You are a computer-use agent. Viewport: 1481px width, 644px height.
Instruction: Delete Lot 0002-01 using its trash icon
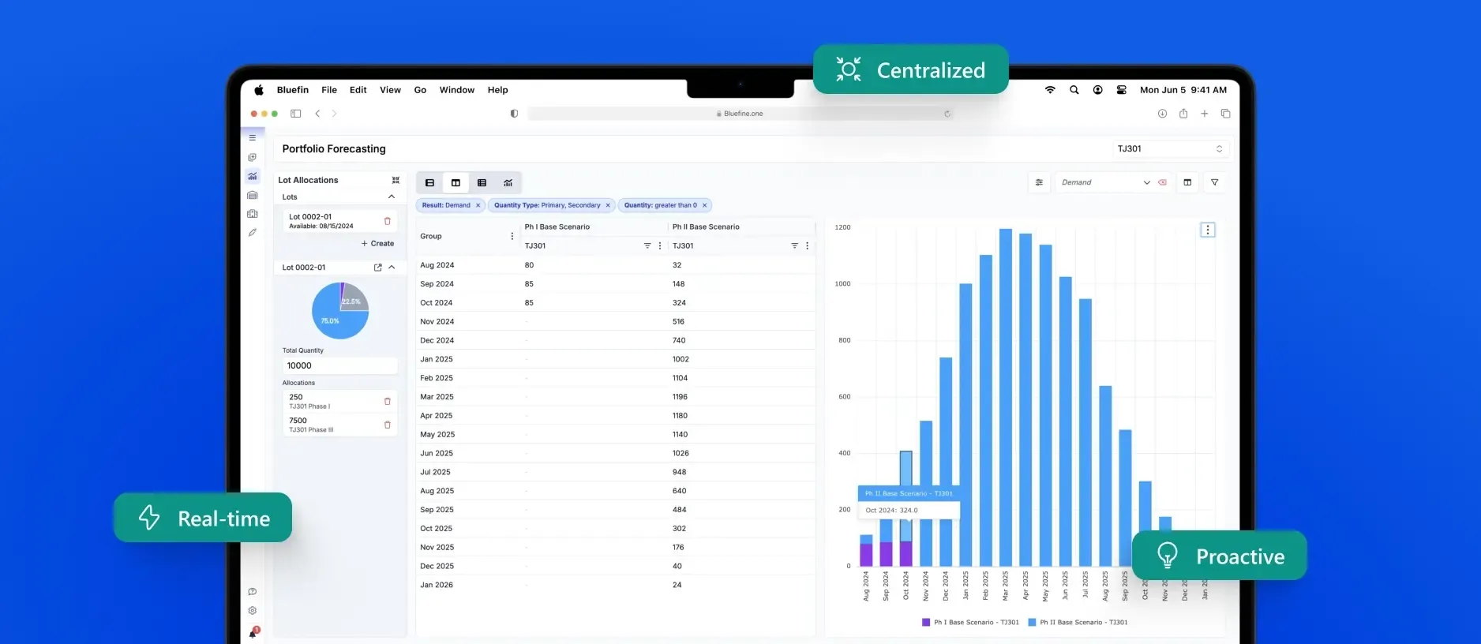pyautogui.click(x=387, y=221)
